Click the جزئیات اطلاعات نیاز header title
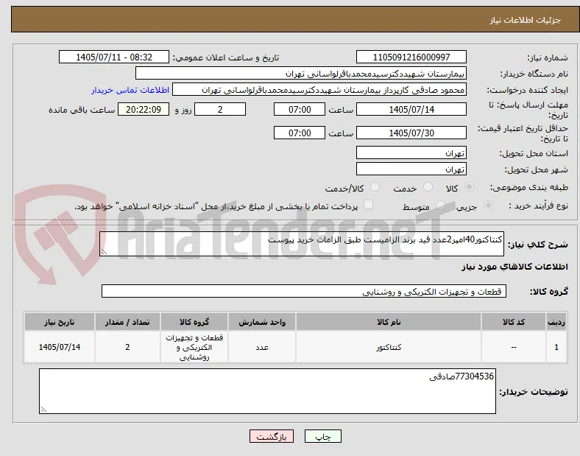Image resolution: width=580 pixels, height=456 pixels. pyautogui.click(x=526, y=20)
